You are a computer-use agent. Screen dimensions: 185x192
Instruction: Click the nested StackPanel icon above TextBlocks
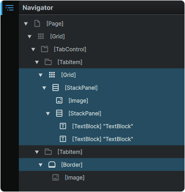[59, 113]
